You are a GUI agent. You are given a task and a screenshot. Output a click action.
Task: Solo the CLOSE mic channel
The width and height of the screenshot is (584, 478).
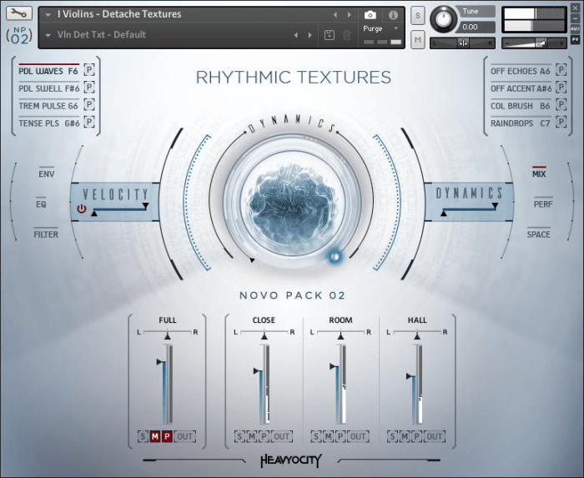point(239,436)
